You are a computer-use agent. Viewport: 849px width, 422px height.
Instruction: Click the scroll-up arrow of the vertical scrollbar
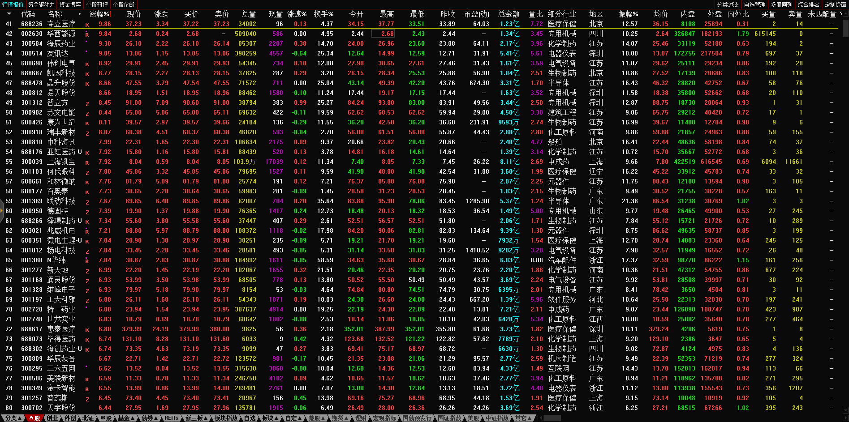coord(845,13)
